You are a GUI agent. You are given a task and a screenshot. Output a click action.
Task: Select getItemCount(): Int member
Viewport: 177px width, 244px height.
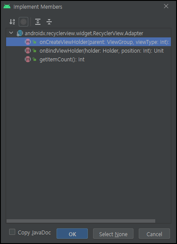pyautogui.click(x=89, y=59)
